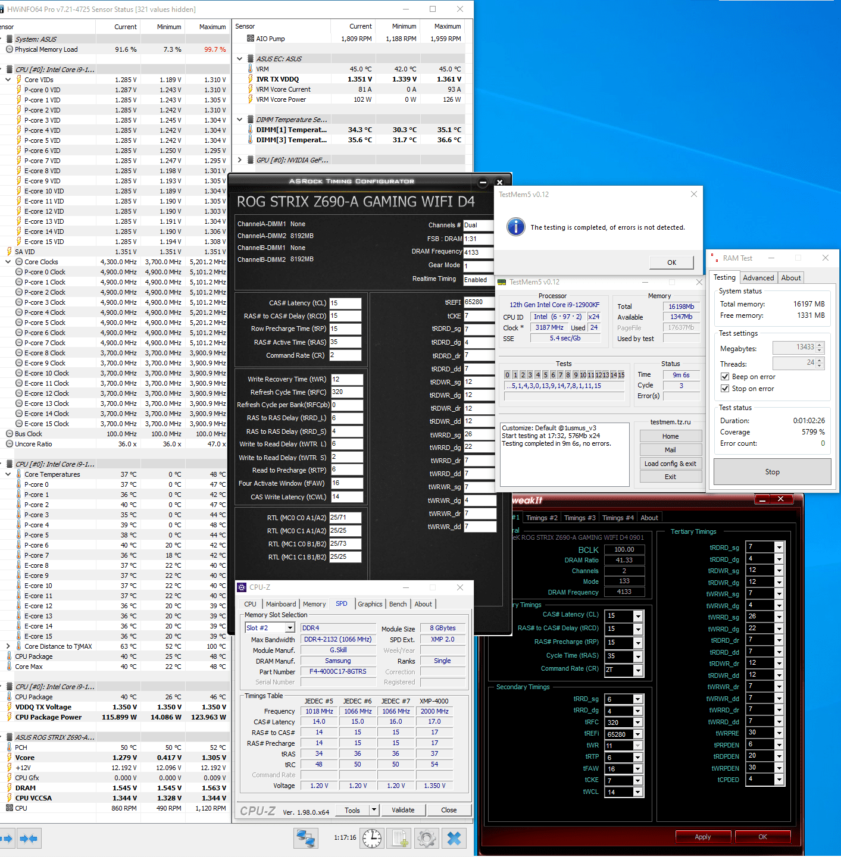This screenshot has height=857, width=841.
Task: Click the RAM Test title bar icon
Action: point(714,258)
